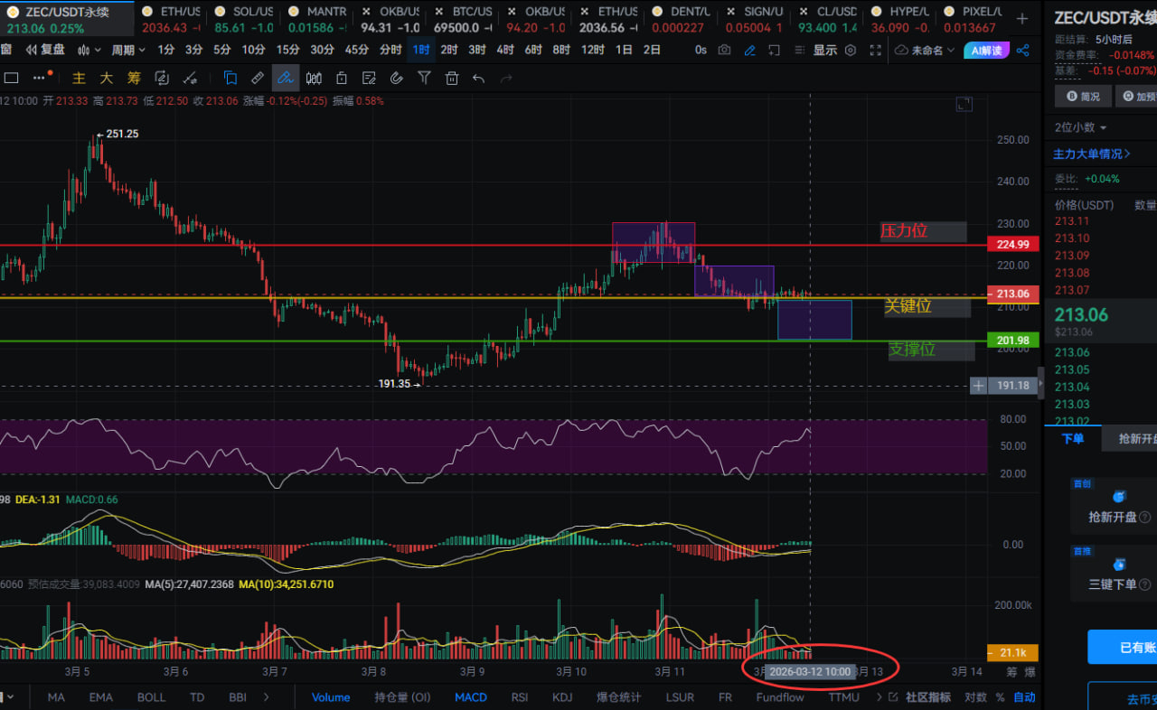This screenshot has width=1157, height=710.
Task: Expand more sub-indicators after TTMU
Action: coord(879,696)
